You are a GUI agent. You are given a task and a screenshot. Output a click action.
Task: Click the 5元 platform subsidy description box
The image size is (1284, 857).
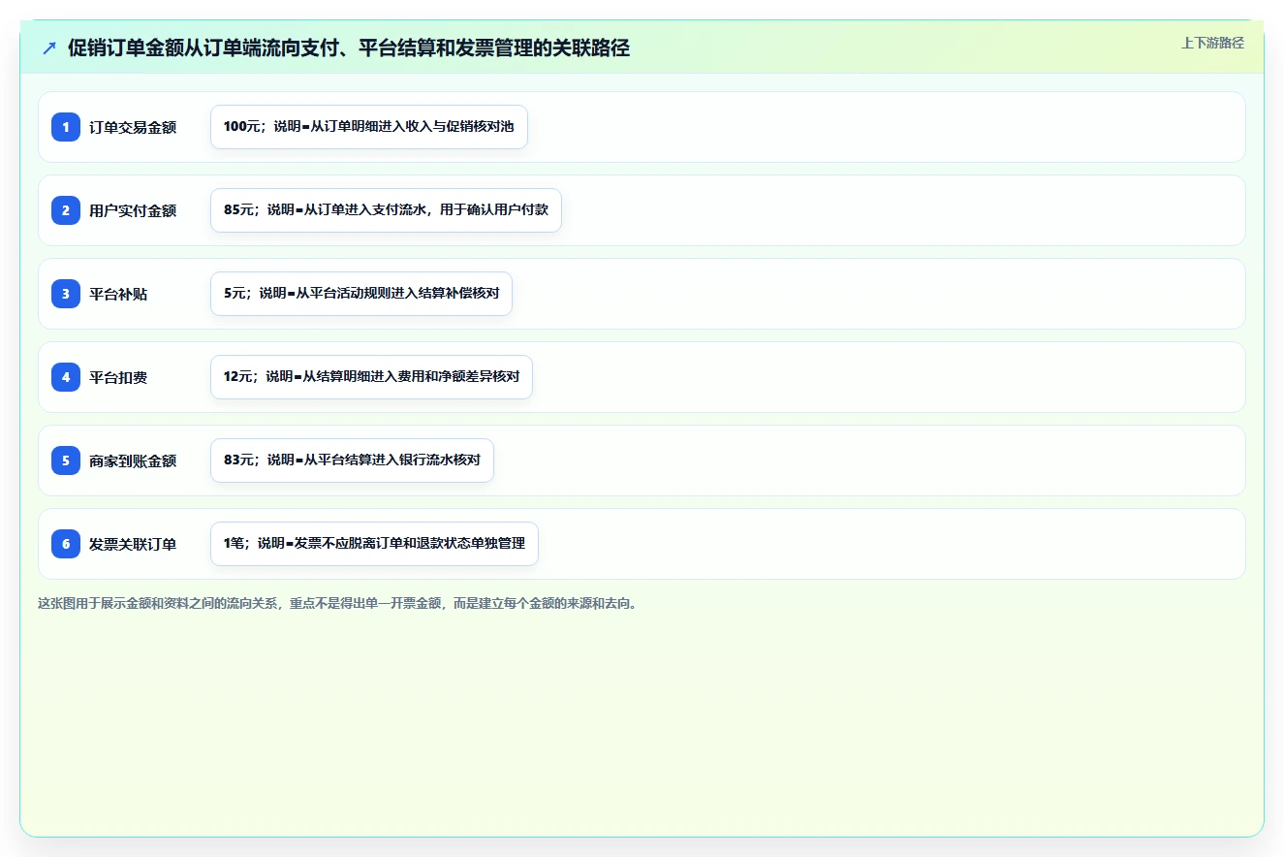tap(361, 294)
